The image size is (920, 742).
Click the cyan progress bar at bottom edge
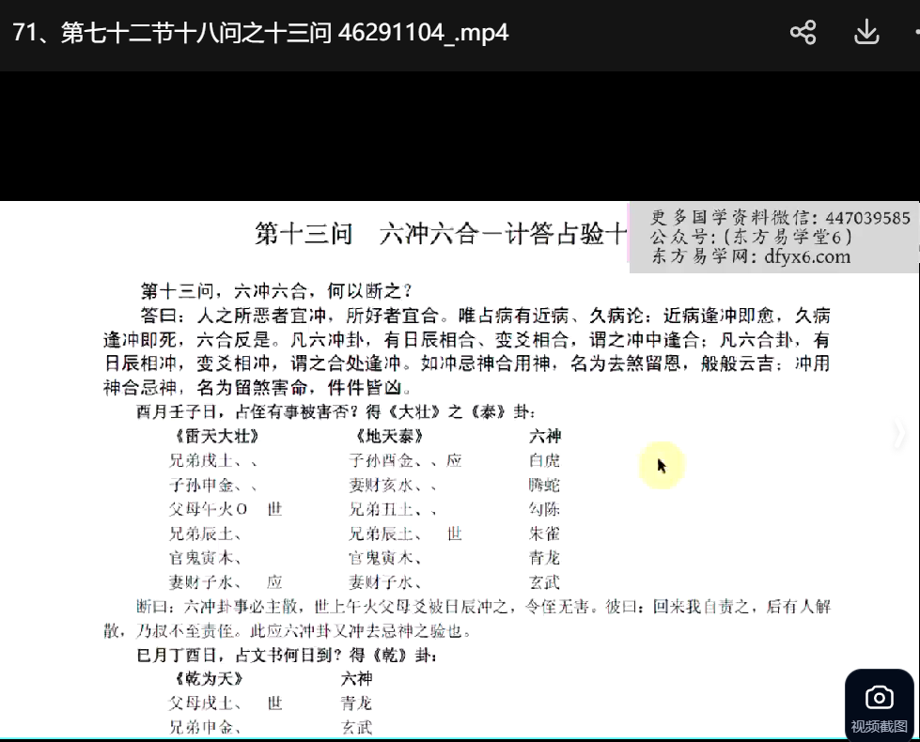460,739
